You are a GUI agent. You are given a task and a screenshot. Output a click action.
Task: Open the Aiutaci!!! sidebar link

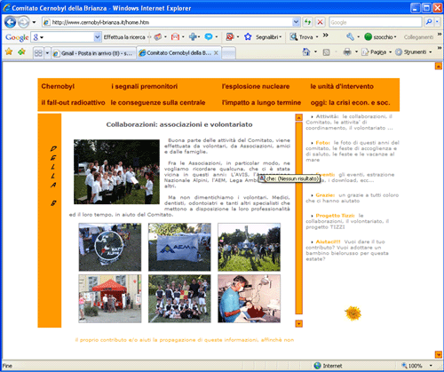[328, 241]
